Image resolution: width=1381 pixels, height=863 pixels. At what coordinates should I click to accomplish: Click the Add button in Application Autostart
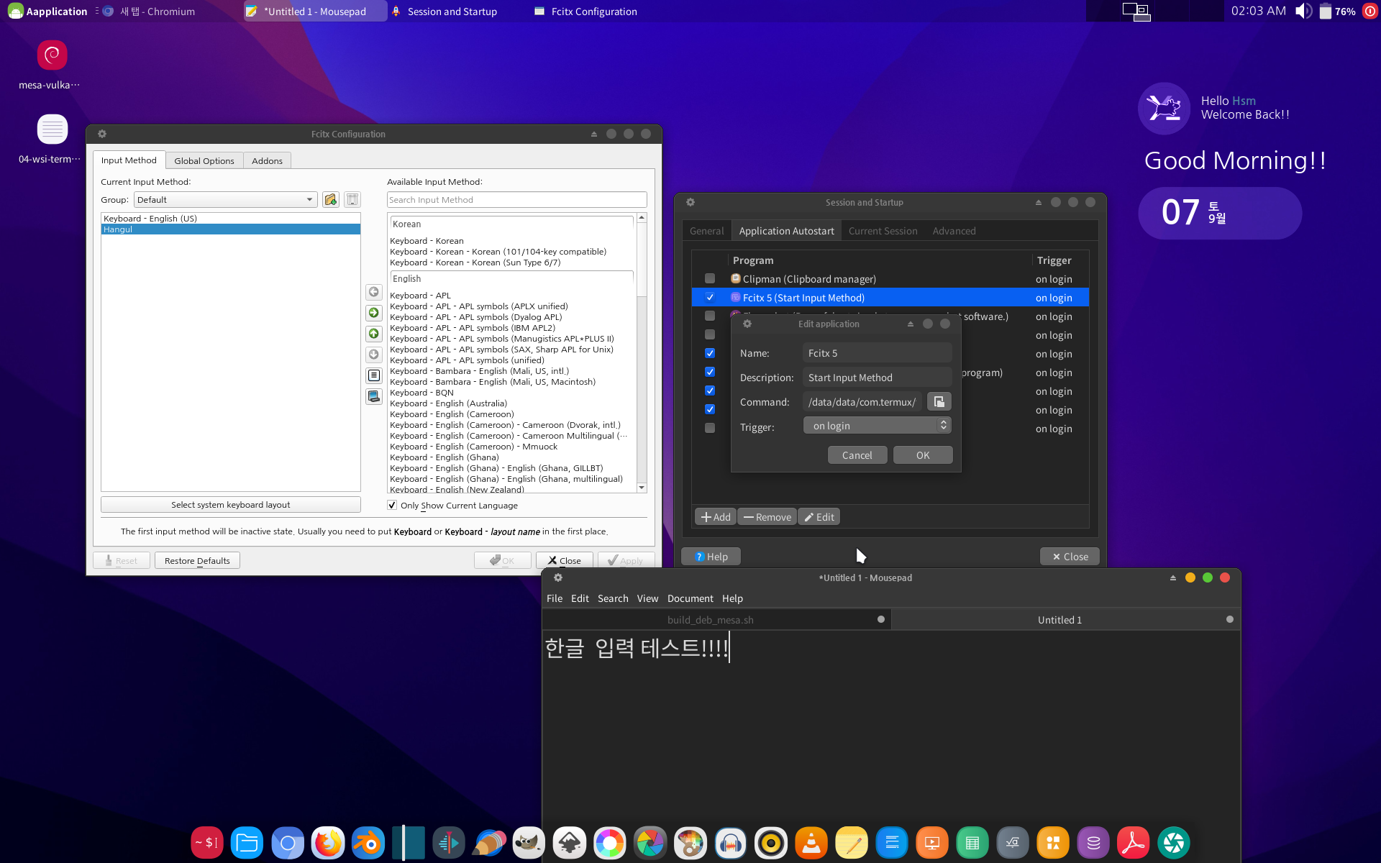point(716,517)
